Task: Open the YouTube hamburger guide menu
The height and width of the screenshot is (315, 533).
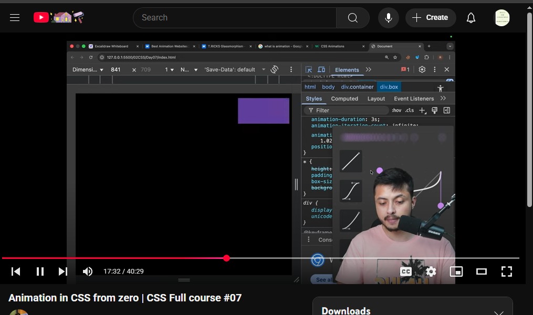Action: click(15, 18)
